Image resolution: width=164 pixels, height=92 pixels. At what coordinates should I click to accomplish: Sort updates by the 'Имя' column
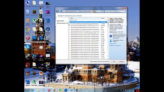(x=85, y=18)
